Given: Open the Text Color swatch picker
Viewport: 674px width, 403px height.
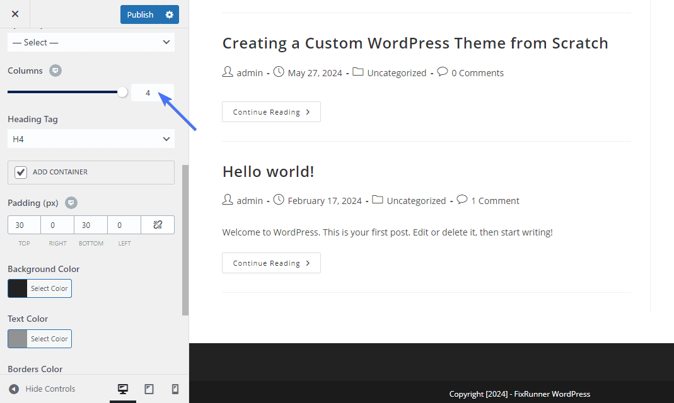Looking at the screenshot, I should point(18,339).
